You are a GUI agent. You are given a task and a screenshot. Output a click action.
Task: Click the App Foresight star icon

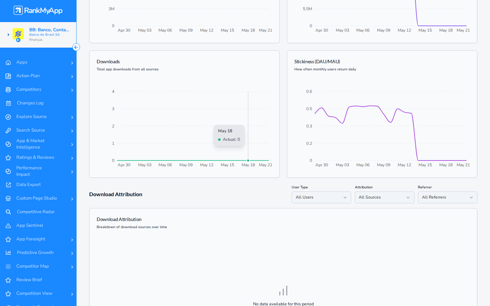[8, 239]
